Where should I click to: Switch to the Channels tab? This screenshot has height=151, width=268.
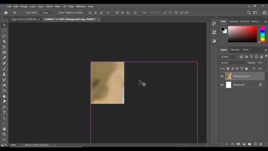pos(235,50)
